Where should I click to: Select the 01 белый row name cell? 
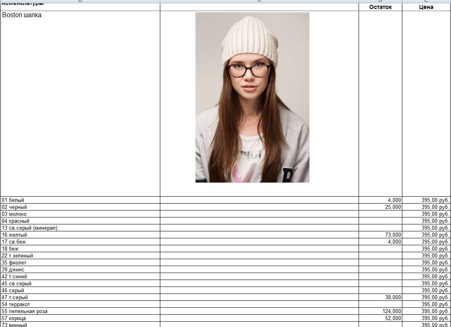pos(80,200)
